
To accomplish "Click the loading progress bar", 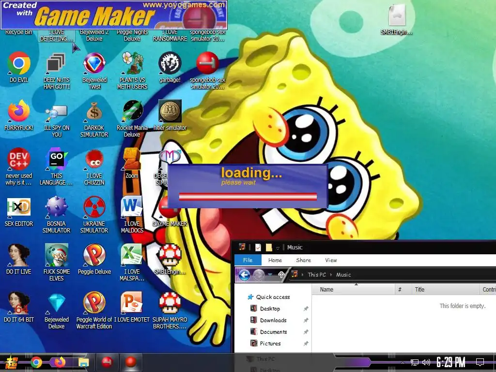I will click(248, 197).
